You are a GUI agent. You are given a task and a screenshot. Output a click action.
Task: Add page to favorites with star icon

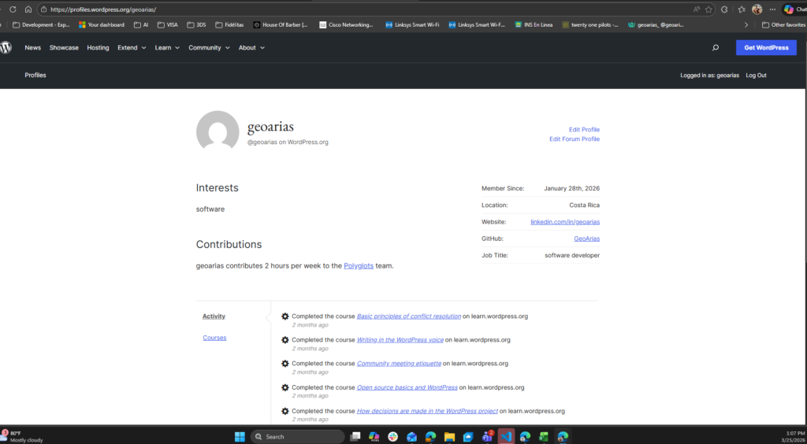pos(708,9)
